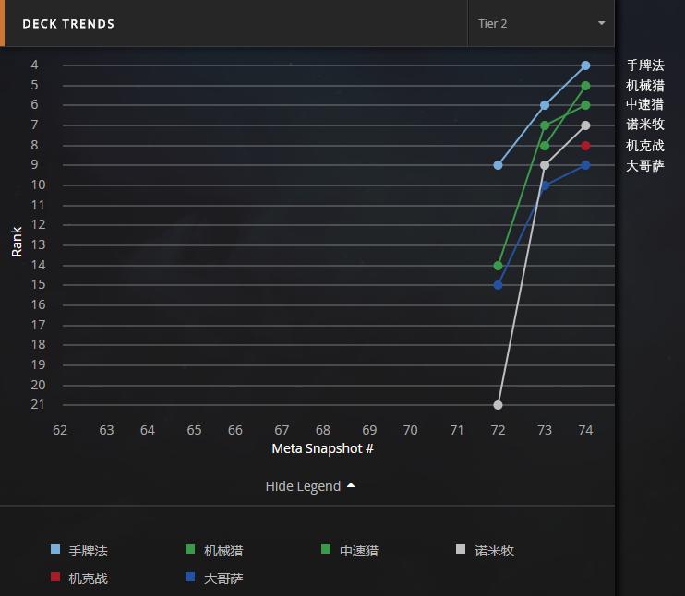Screen dimensions: 685x596
Task: Click the DECK TRENDS header title
Action: click(68, 24)
